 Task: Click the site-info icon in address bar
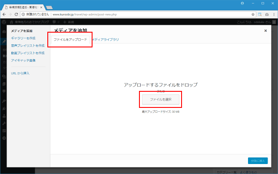pyautogui.click(x=23, y=14)
